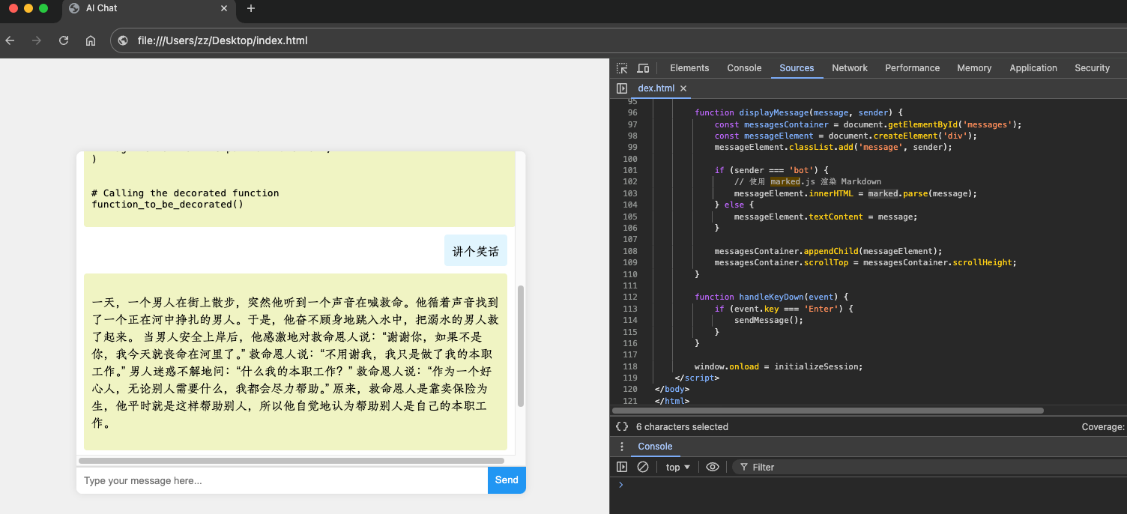Viewport: 1127px width, 514px height.
Task: Toggle the device toolbar icon
Action: point(643,68)
